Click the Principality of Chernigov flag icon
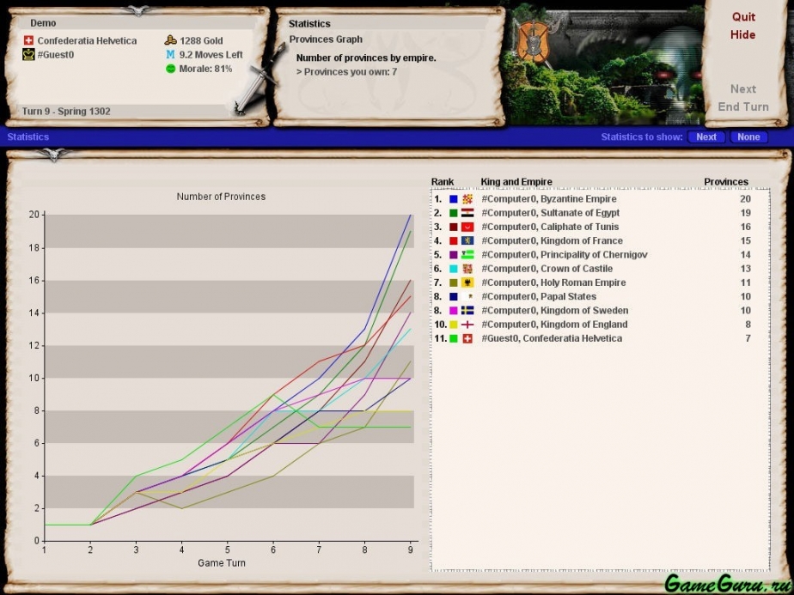Viewport: 794px width, 595px height. [x=467, y=255]
